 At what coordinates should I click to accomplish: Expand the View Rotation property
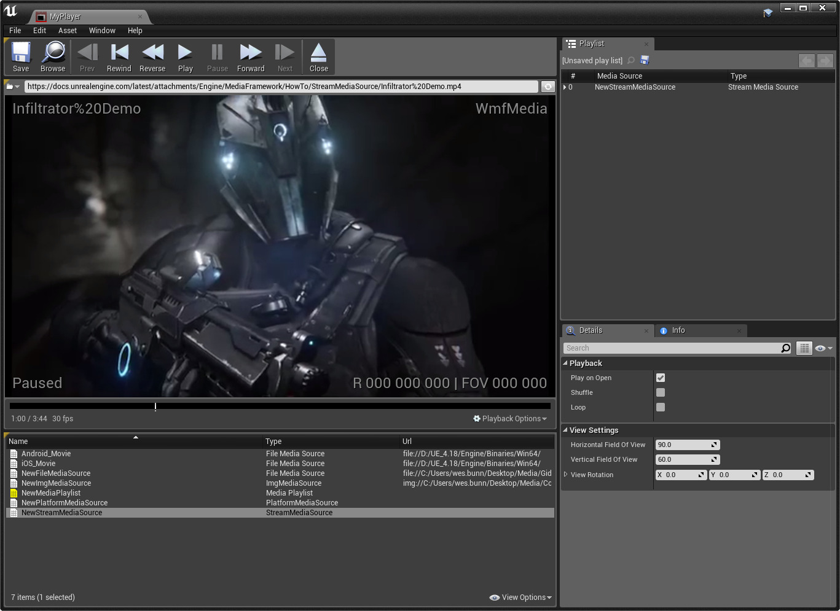click(566, 475)
